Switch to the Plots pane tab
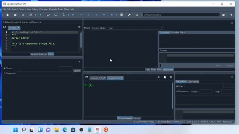 (153, 70)
